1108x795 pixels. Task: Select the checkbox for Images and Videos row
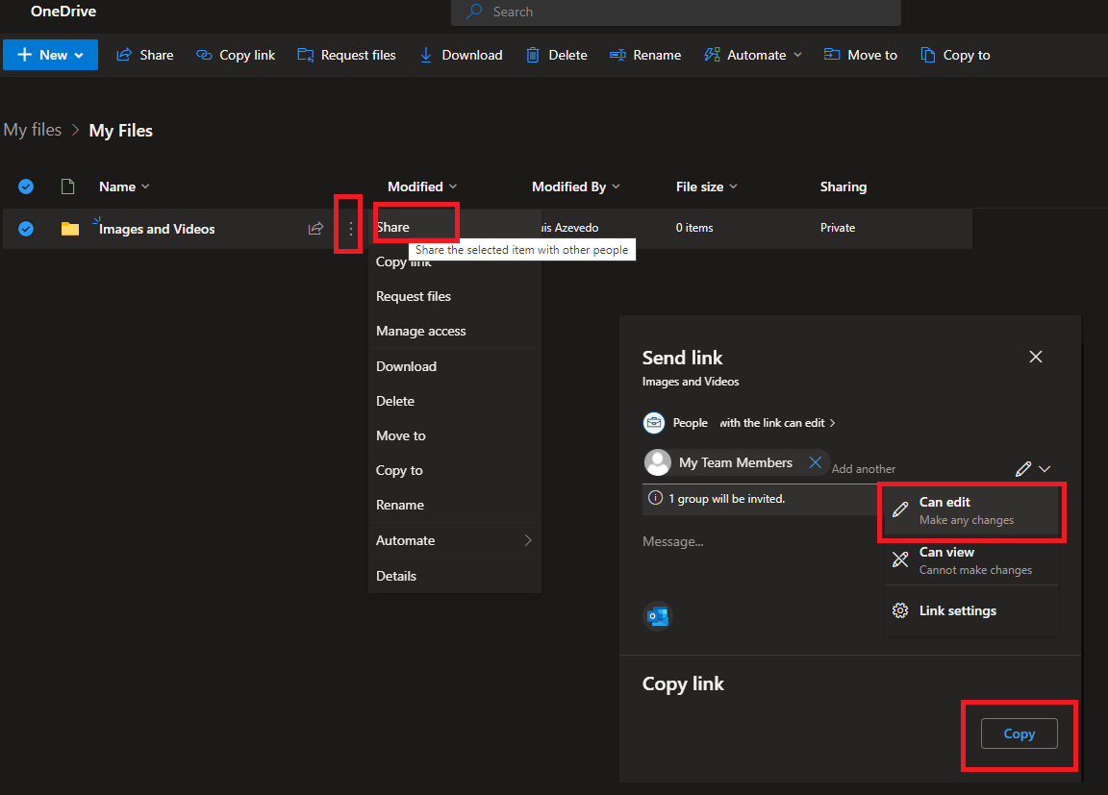(x=26, y=228)
